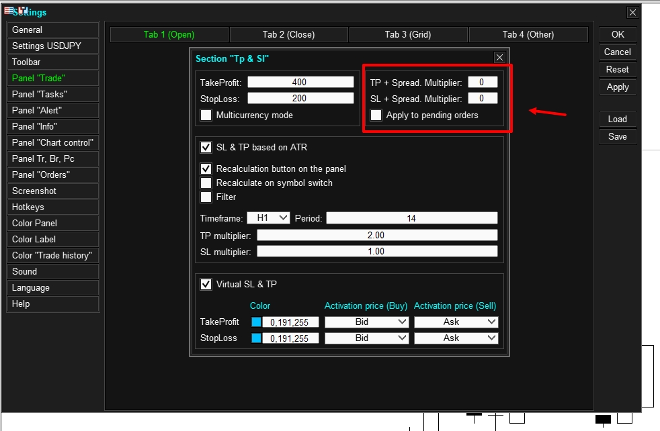Click the StopLoss blue color swatch
This screenshot has width=660, height=431.
(x=256, y=338)
